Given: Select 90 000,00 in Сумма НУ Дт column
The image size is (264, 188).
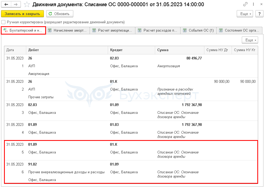Looking at the screenshot, I should (221, 82).
